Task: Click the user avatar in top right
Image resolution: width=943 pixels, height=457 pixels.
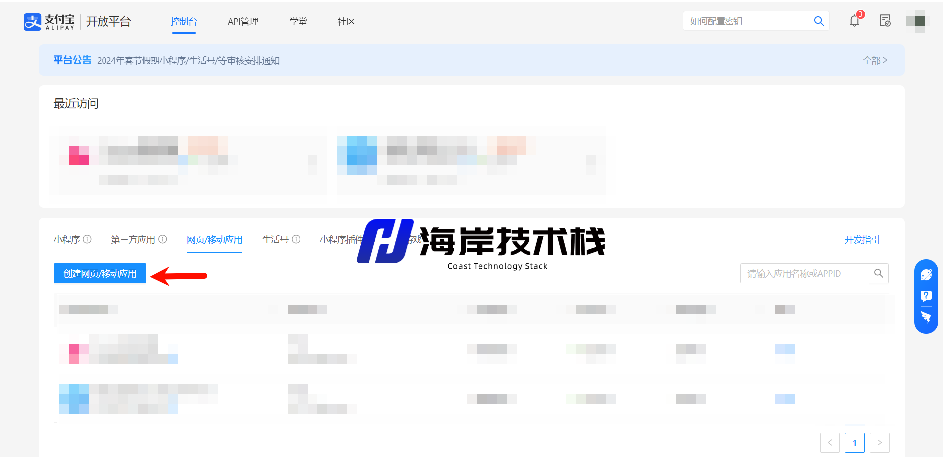Action: (916, 21)
